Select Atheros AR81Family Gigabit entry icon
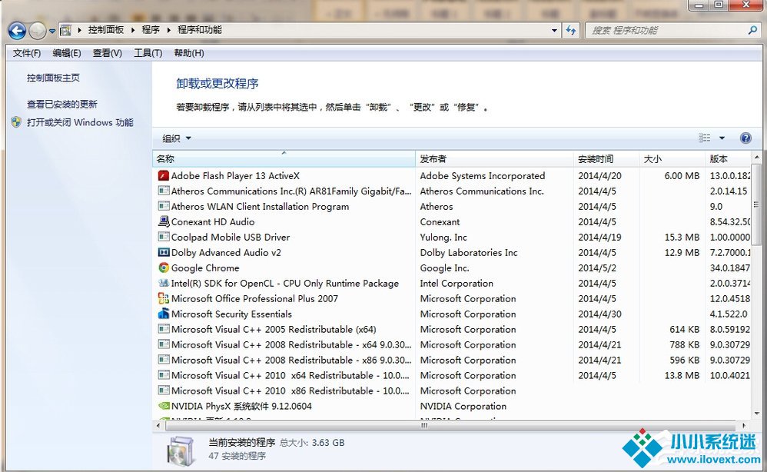 164,191
